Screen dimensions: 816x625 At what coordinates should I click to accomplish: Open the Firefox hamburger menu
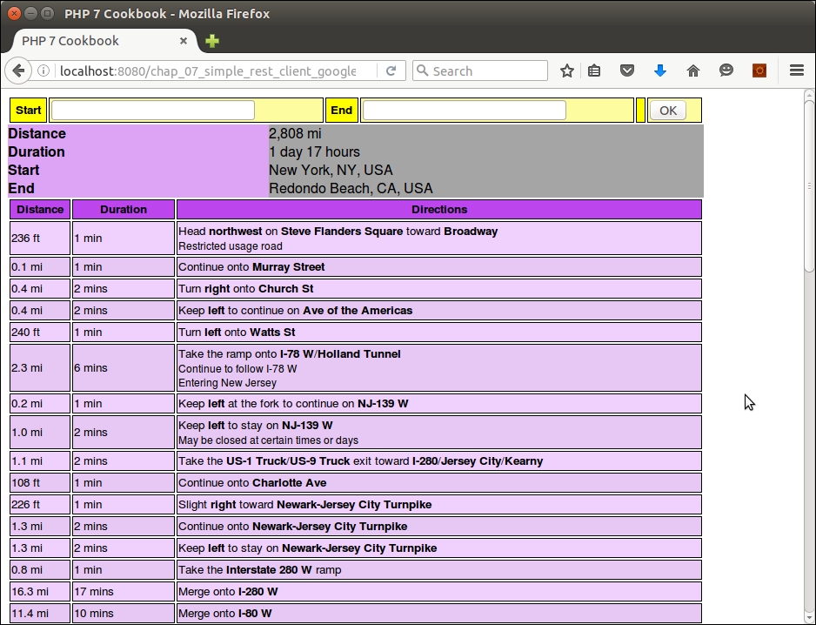(796, 71)
